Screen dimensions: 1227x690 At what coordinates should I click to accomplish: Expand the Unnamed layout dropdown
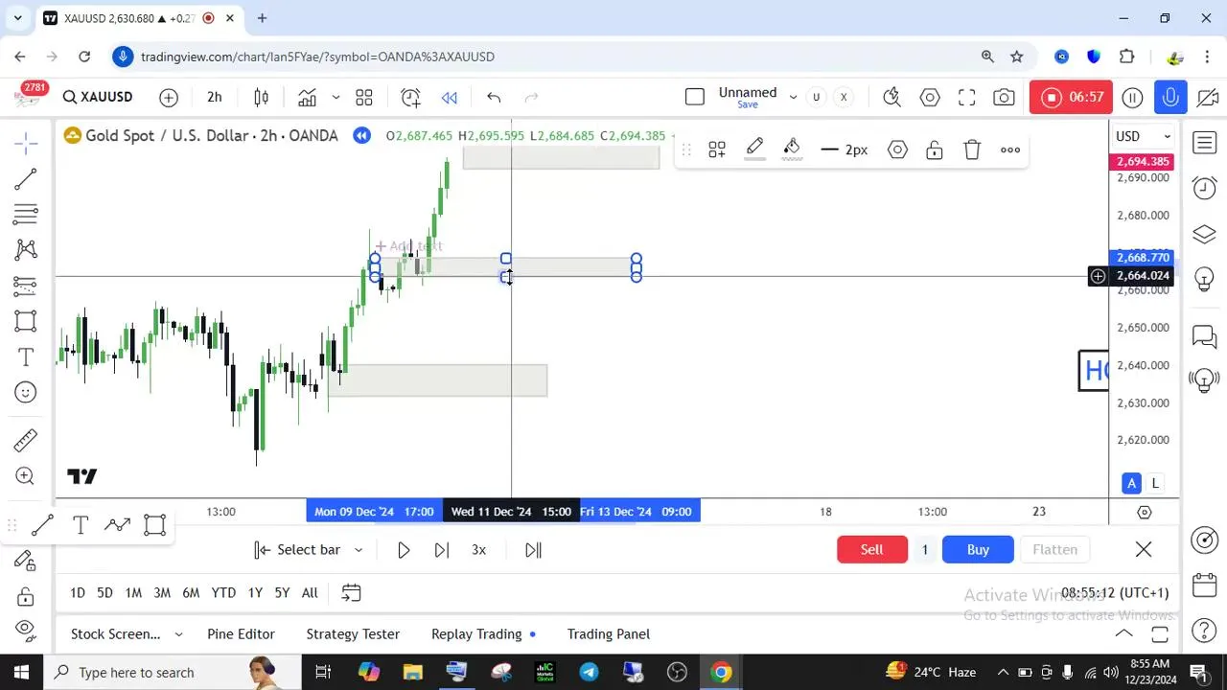[794, 97]
